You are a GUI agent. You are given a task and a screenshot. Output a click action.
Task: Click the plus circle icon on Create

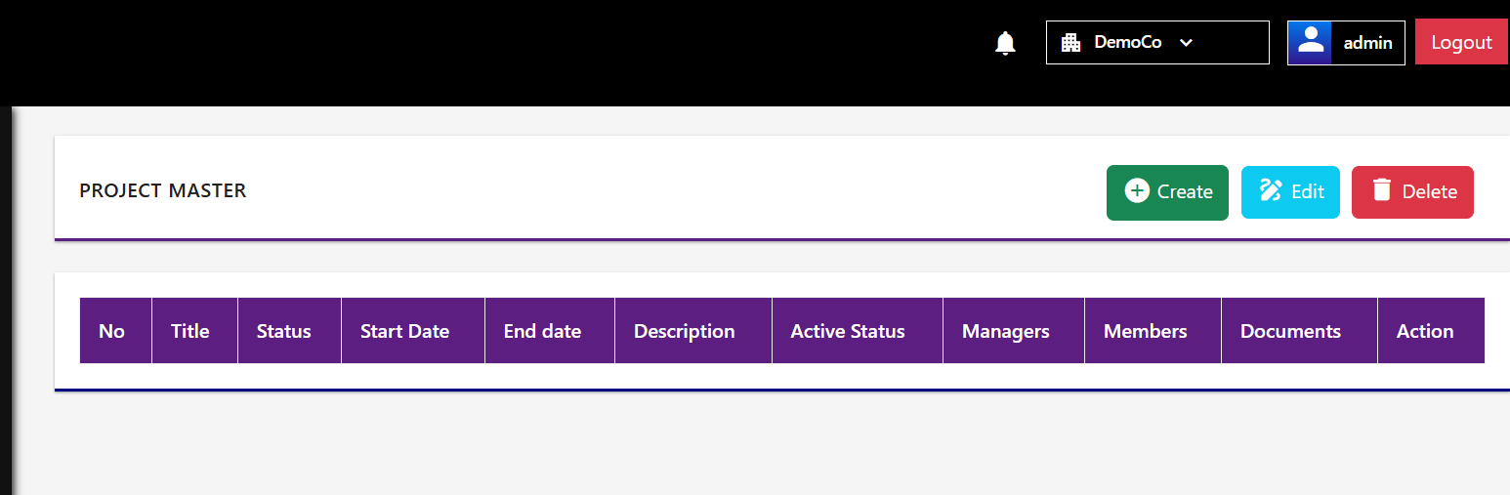pos(1137,190)
